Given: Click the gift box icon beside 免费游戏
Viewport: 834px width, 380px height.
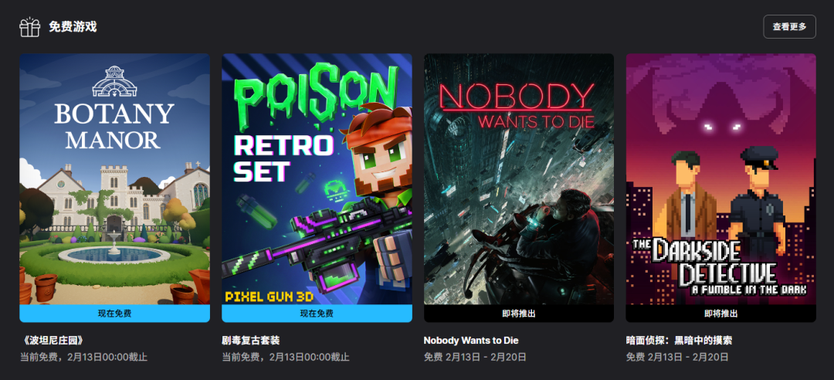Looking at the screenshot, I should (30, 26).
